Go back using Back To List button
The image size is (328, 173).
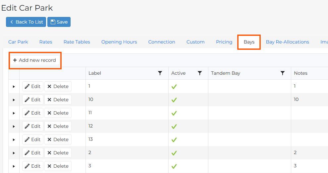pyautogui.click(x=26, y=22)
